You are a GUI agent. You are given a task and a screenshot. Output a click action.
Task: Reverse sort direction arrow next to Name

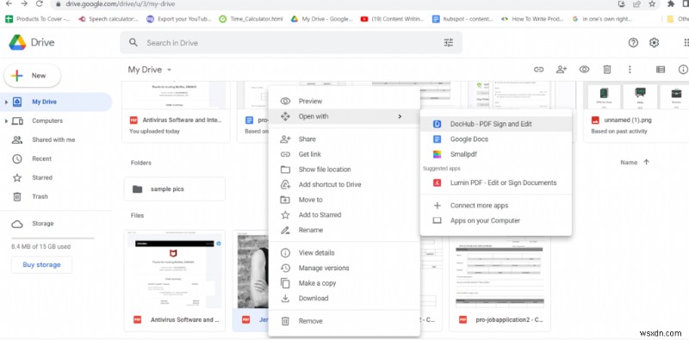tap(646, 162)
